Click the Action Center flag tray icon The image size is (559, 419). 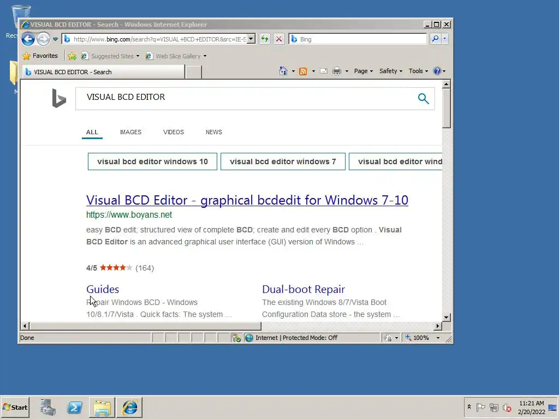[480, 407]
